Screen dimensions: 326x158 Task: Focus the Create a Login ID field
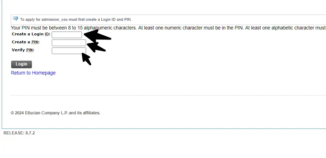(x=67, y=35)
